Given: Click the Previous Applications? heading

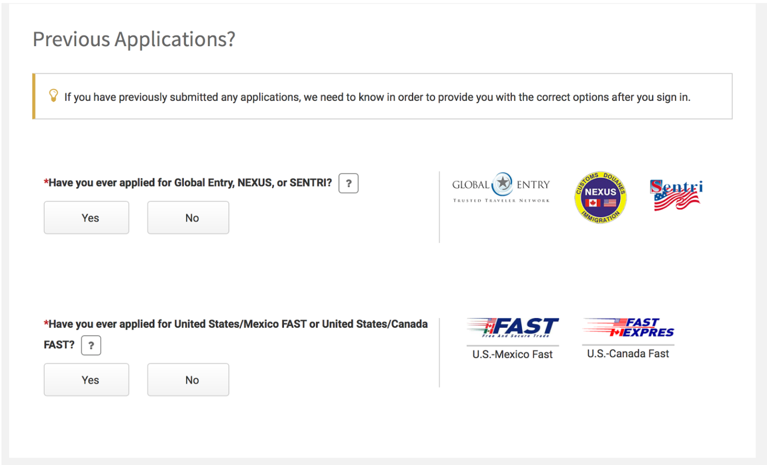Looking at the screenshot, I should point(134,39).
